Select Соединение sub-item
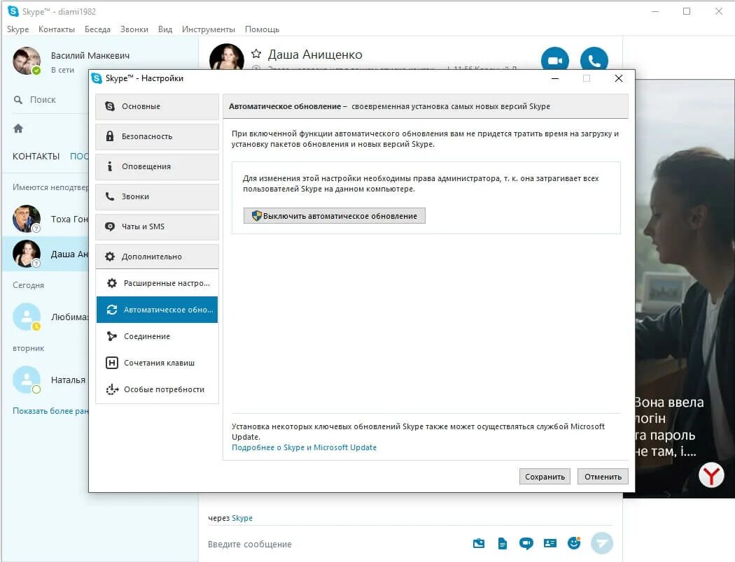 [157, 336]
